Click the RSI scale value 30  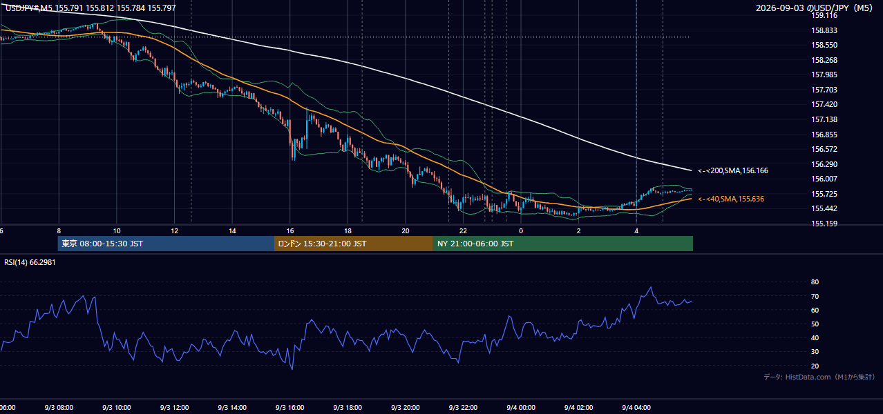click(x=815, y=352)
